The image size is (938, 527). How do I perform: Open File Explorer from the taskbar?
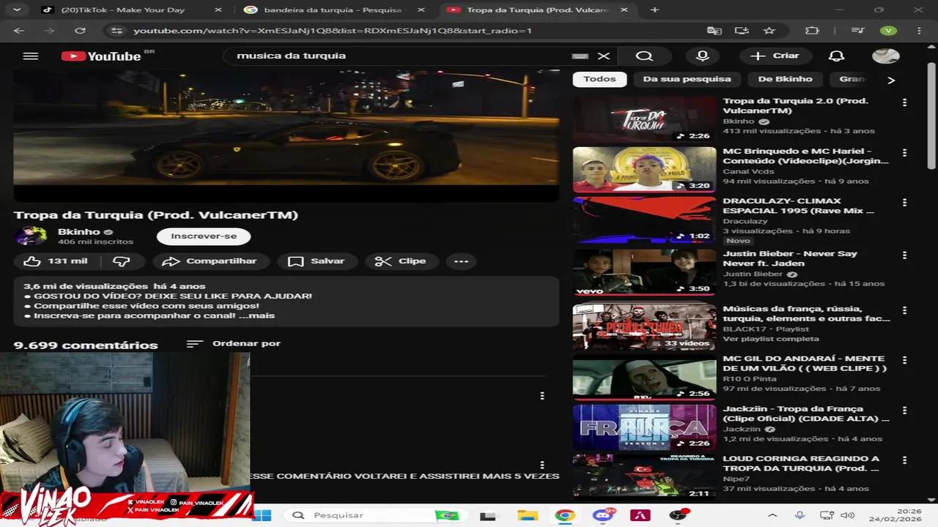tap(527, 515)
